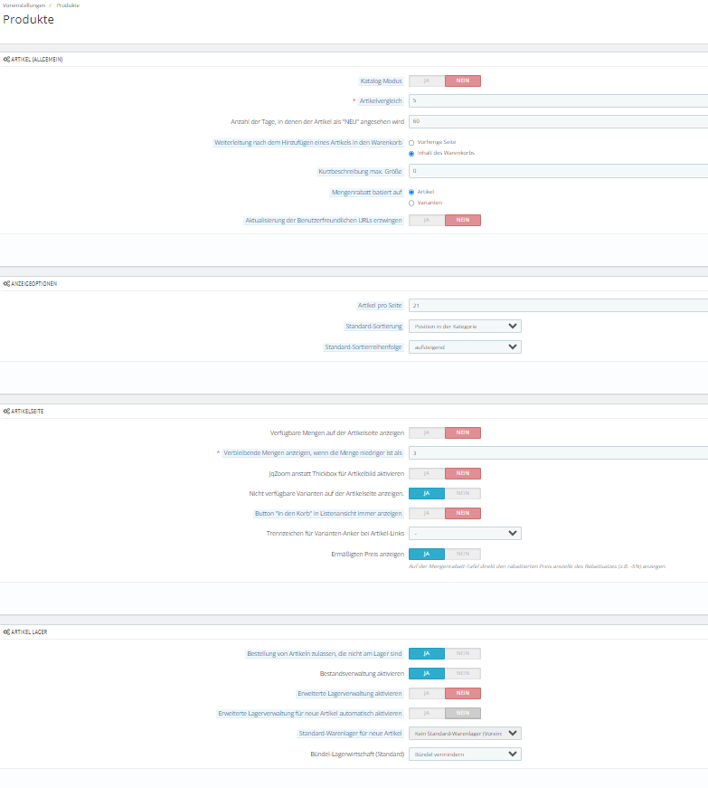The width and height of the screenshot is (708, 788).
Task: Go to Voreinstellungen breadcrumb
Action: (24, 5)
